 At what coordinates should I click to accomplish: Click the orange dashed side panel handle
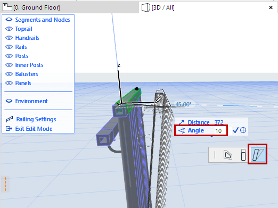5,184
